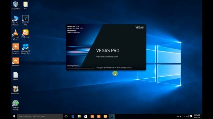Screen dimensions: 213x119
Task: Click the volume speaker tray icon
Action: click(x=188, y=116)
